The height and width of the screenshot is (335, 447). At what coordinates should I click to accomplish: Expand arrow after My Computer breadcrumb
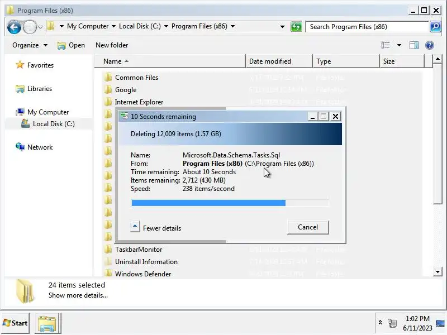click(113, 26)
